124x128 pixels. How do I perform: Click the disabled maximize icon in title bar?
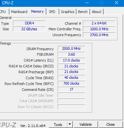(102, 3)
